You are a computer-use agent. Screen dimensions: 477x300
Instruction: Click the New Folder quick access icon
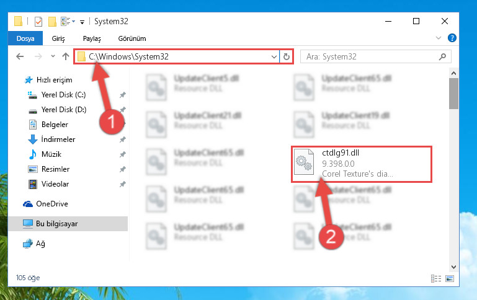52,22
